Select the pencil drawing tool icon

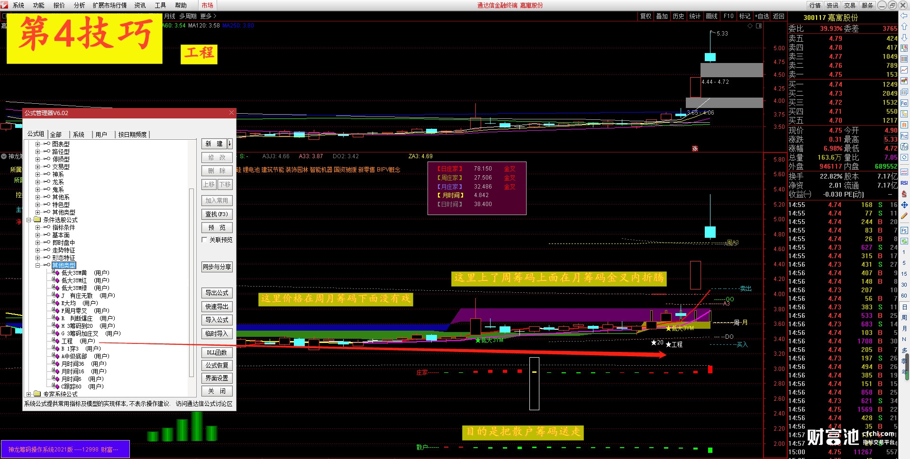pos(904,216)
